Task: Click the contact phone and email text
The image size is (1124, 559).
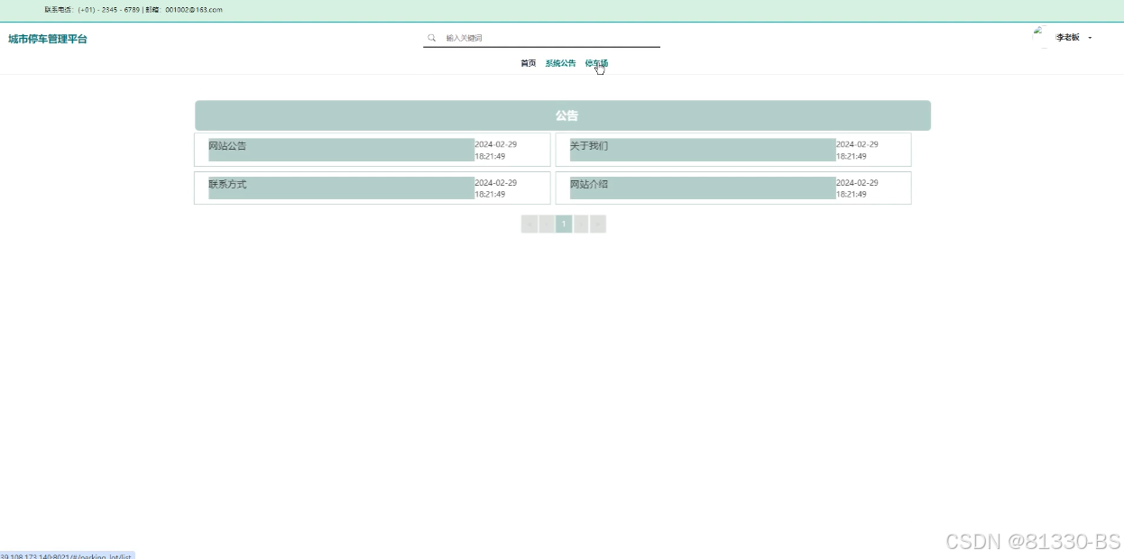Action: [134, 10]
